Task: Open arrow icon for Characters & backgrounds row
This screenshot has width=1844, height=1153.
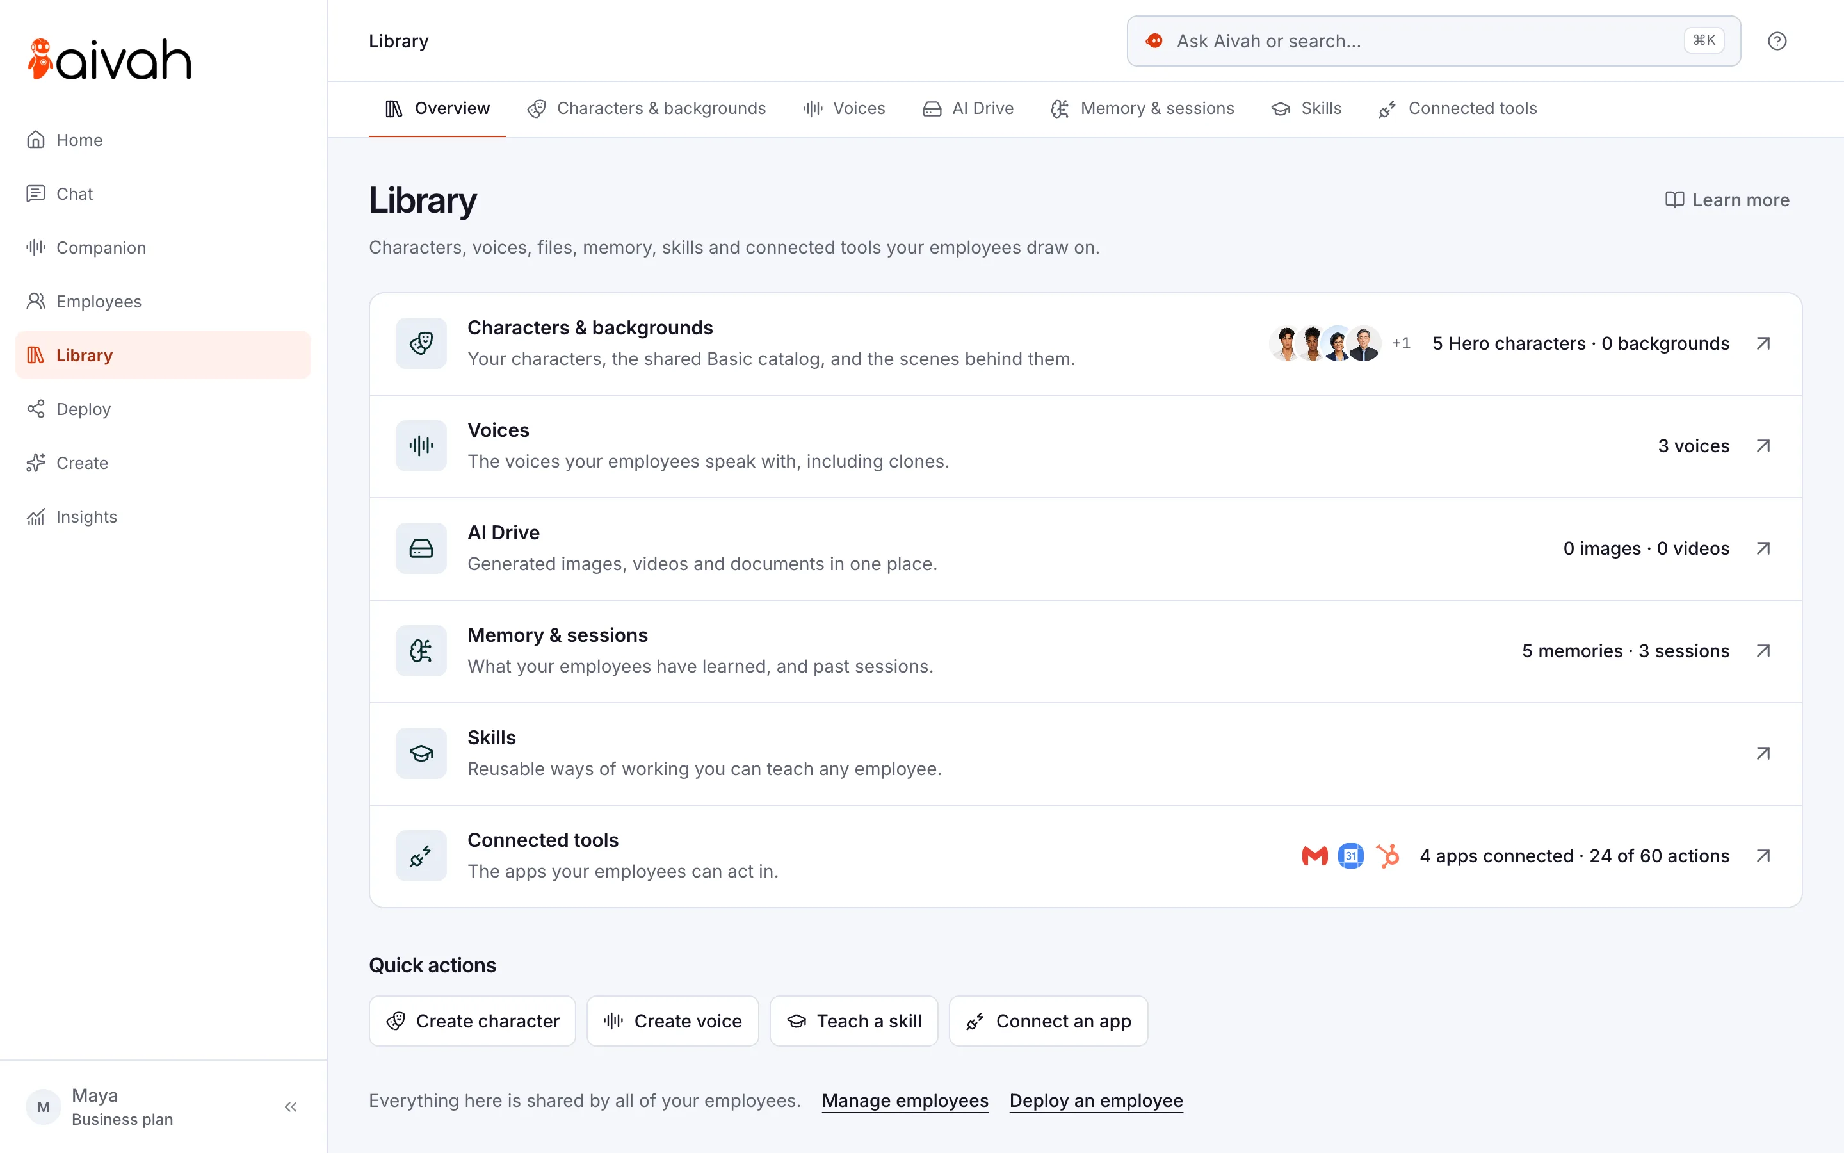Action: tap(1763, 344)
